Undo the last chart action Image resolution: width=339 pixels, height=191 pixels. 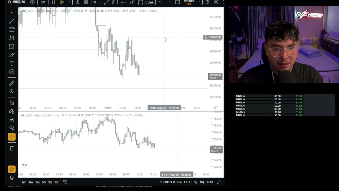click(x=161, y=2)
